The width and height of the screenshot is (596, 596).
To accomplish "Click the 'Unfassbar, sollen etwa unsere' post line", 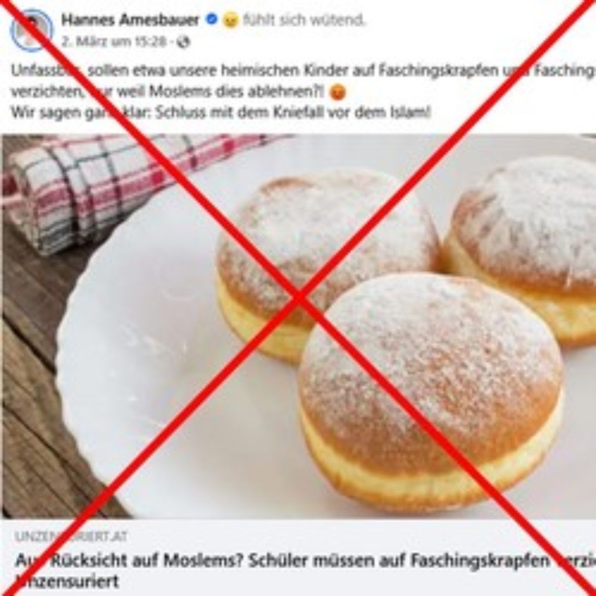I will (x=303, y=71).
